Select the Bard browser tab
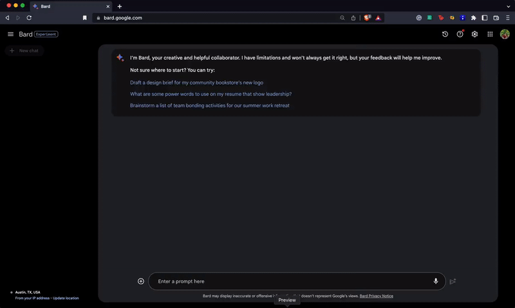Viewport: 515px width, 308px height. [71, 6]
